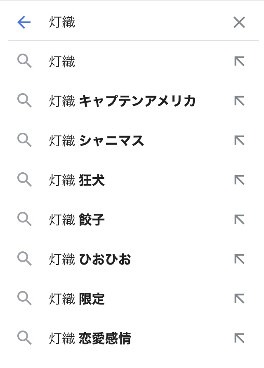264x368 pixels.
Task: Tap the blue back arrow
Action: (24, 22)
